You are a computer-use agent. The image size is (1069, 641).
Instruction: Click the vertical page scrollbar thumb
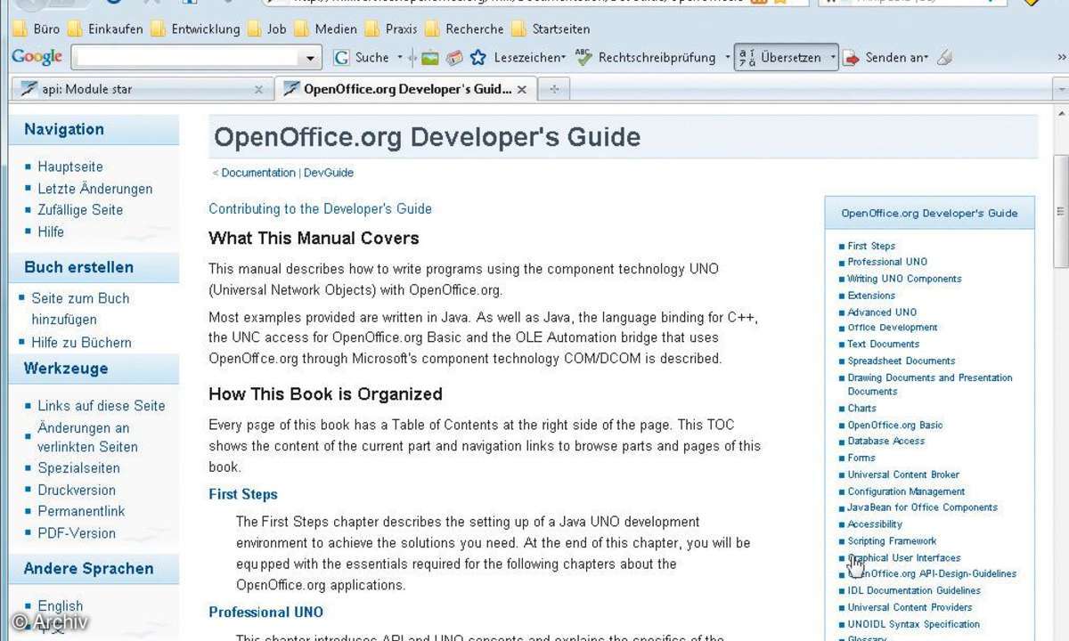1060,211
